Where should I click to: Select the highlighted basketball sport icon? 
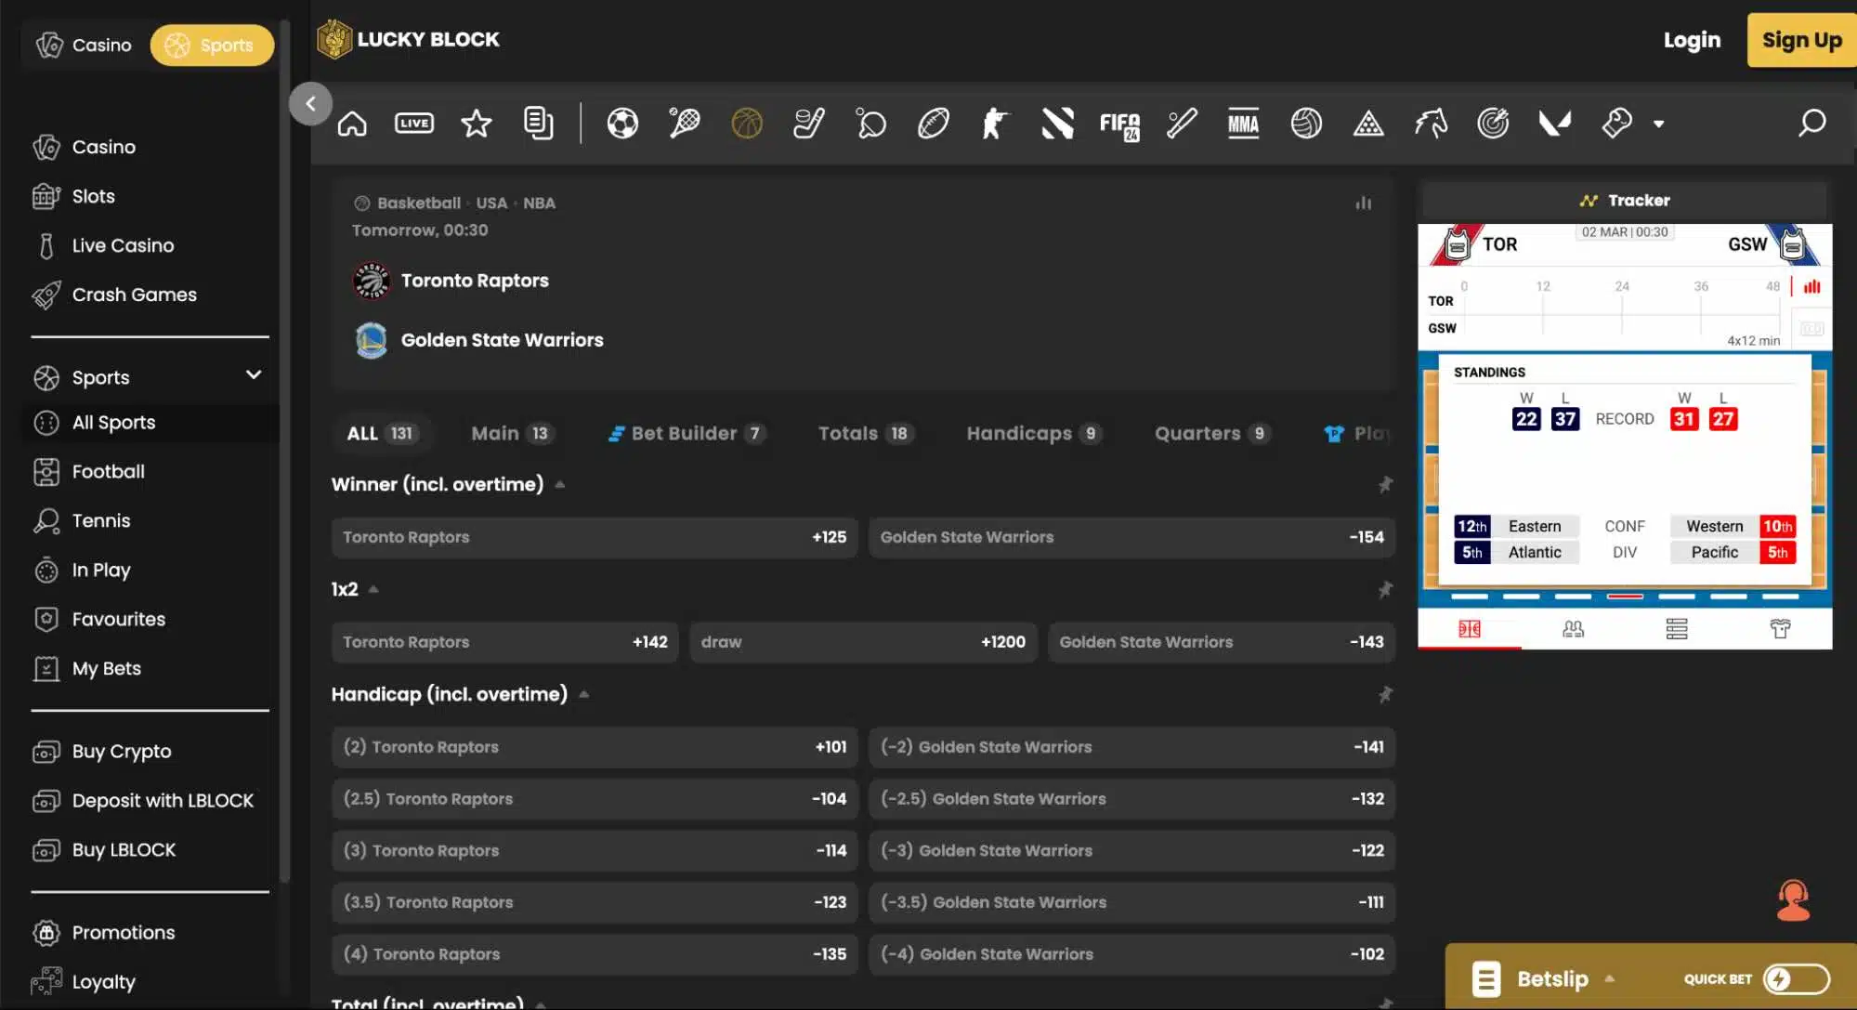tap(747, 124)
